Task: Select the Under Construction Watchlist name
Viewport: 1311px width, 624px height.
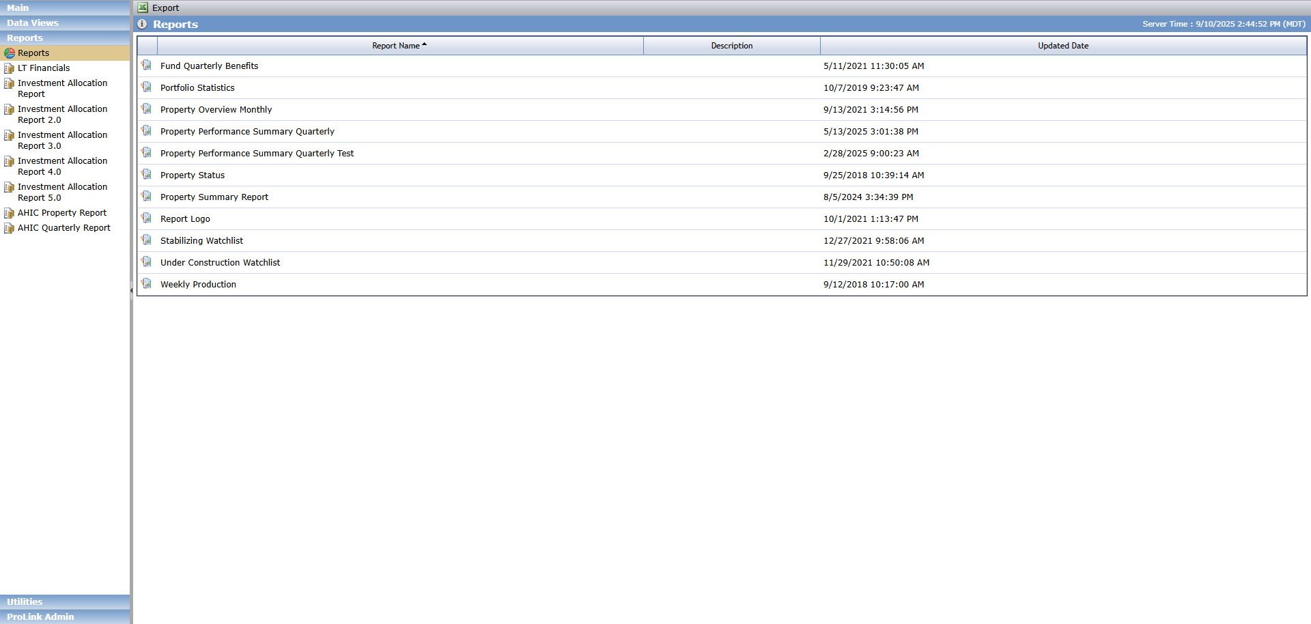Action: [220, 263]
